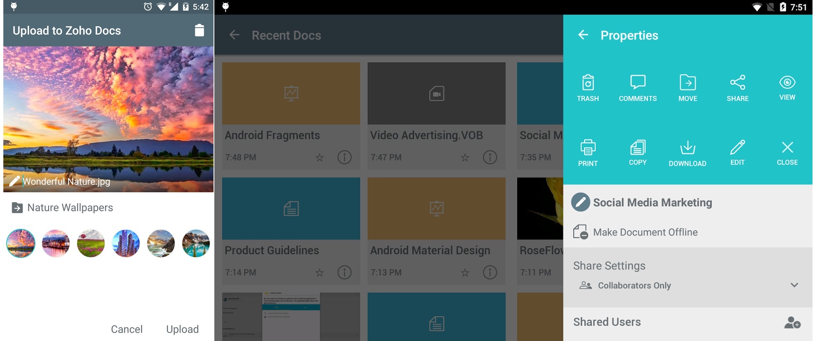The height and width of the screenshot is (341, 815).
Task: Star the Product Guidelines document
Action: pyautogui.click(x=319, y=273)
